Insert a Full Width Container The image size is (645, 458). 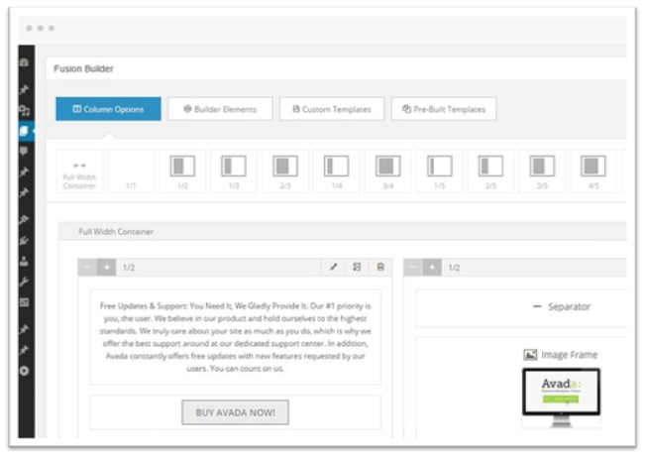[x=79, y=171]
